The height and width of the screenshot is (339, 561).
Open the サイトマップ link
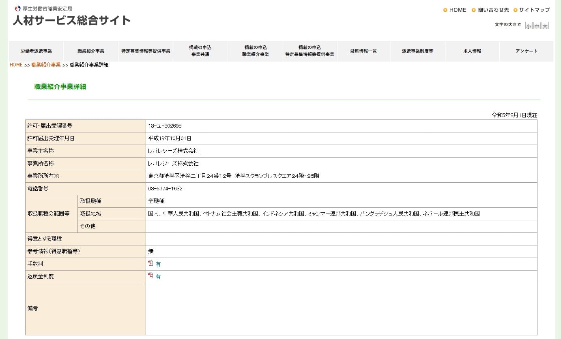(534, 10)
